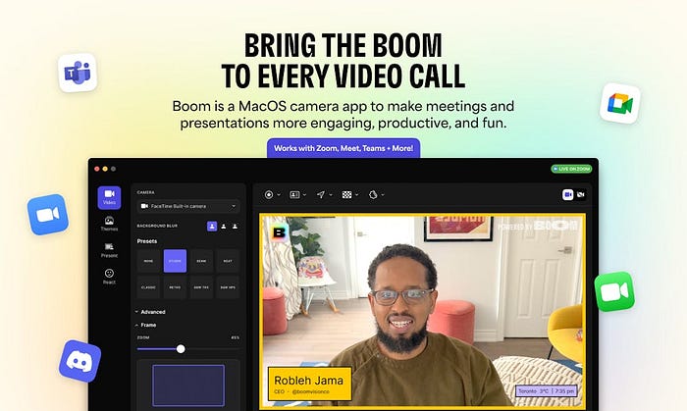Click the checkerboard pattern icon in toolbar
Viewport: 687px width, 411px height.
(x=347, y=195)
